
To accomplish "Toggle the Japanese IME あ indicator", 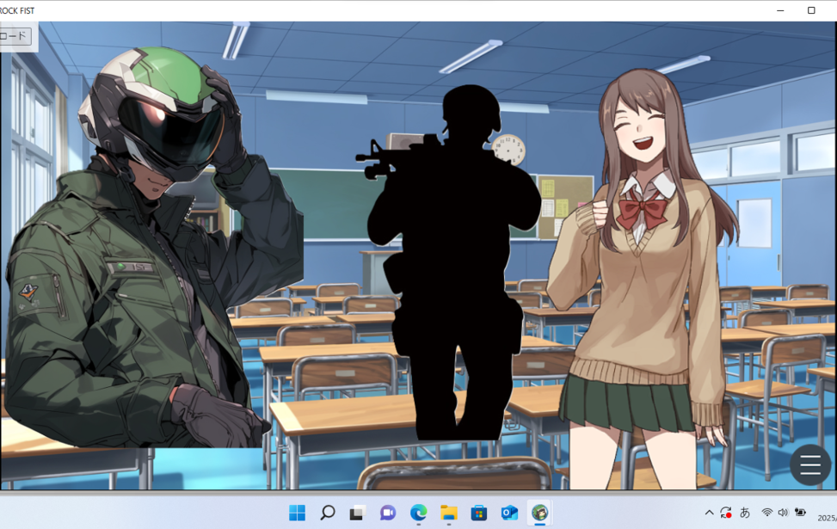I will coord(745,513).
